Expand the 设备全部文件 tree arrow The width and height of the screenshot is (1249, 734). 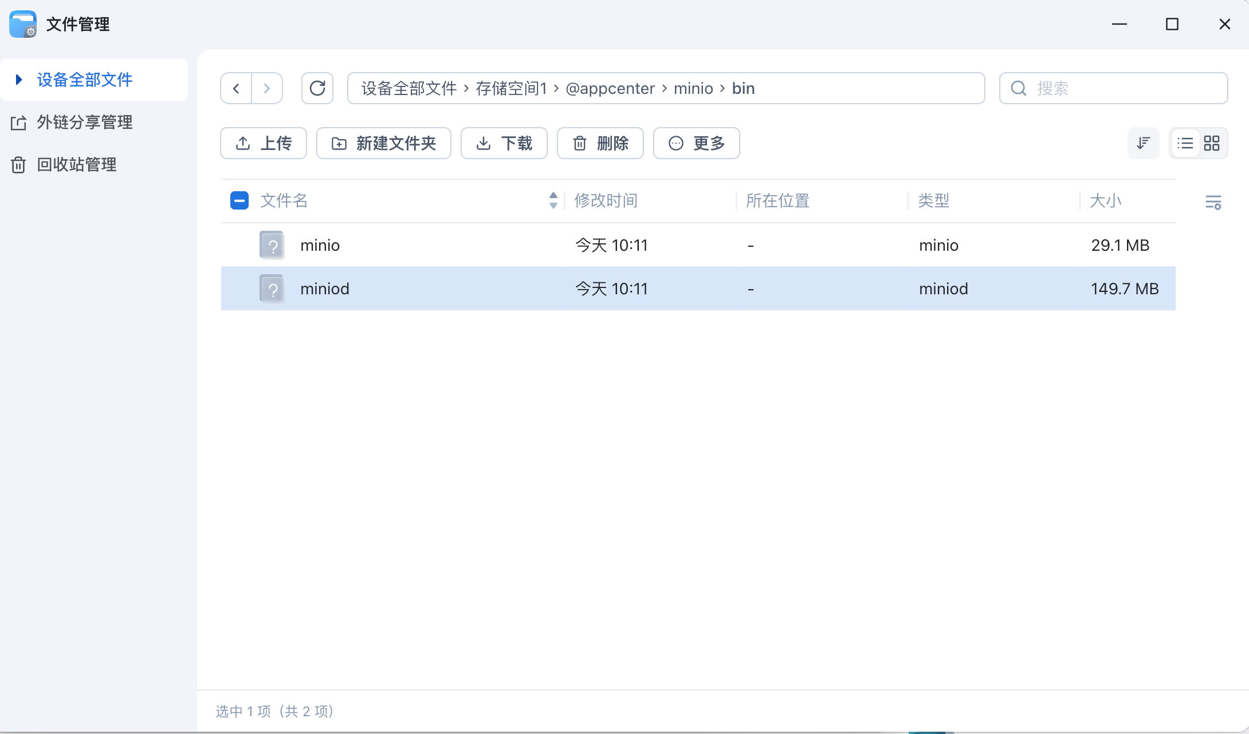tap(19, 80)
